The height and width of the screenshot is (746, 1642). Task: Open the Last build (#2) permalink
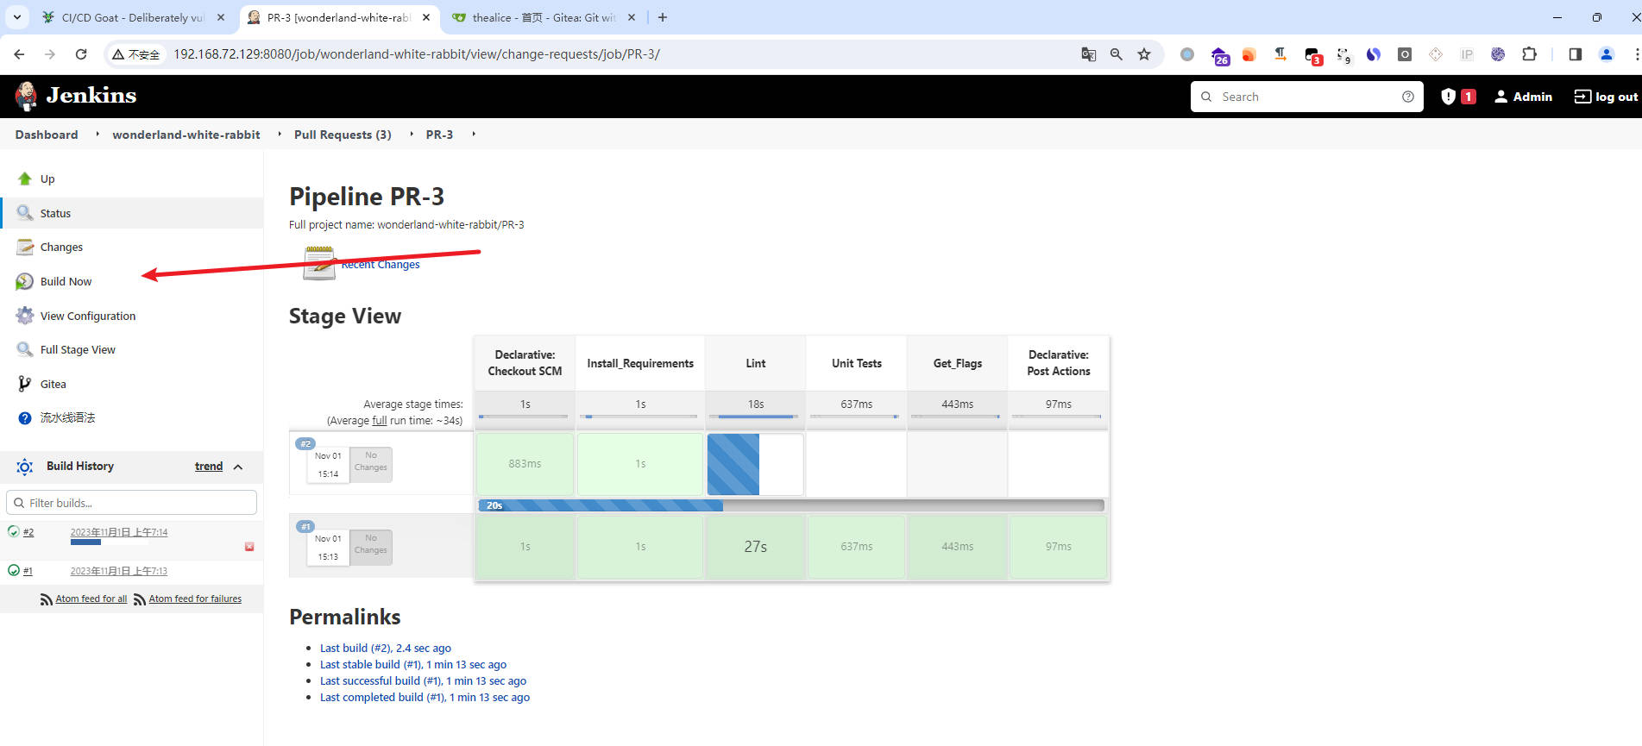(386, 648)
